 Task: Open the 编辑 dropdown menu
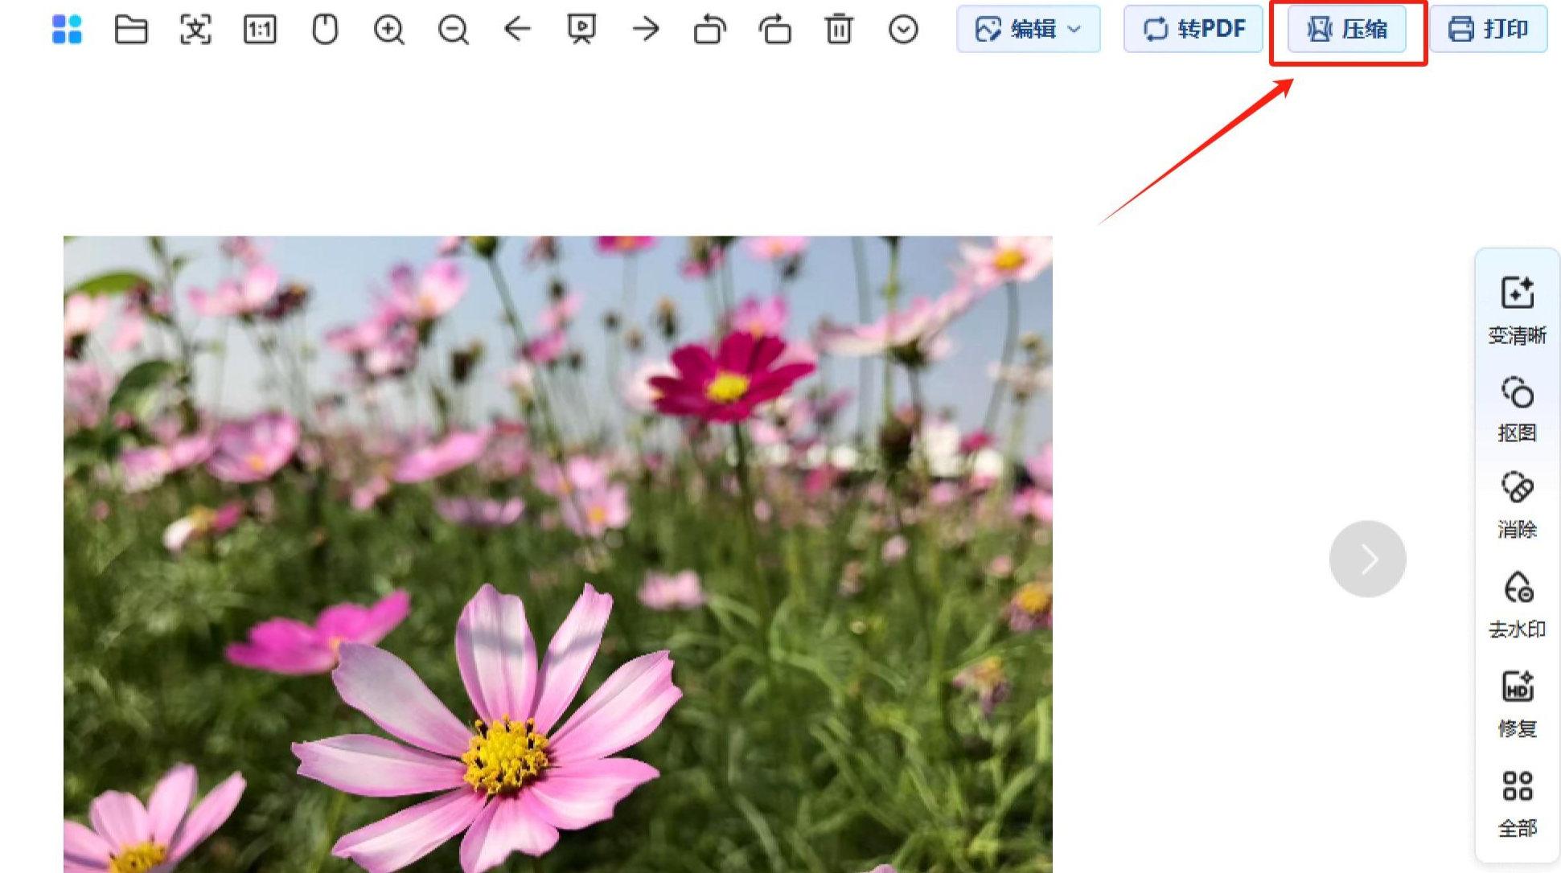(1028, 30)
